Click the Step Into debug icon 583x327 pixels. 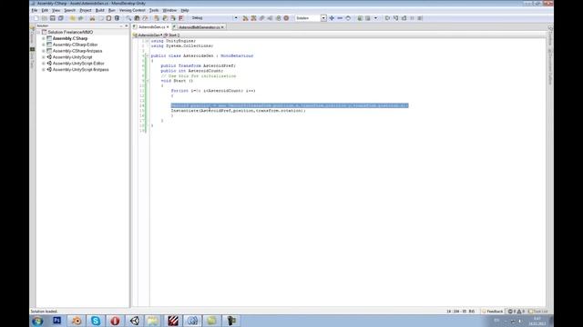pos(395,18)
